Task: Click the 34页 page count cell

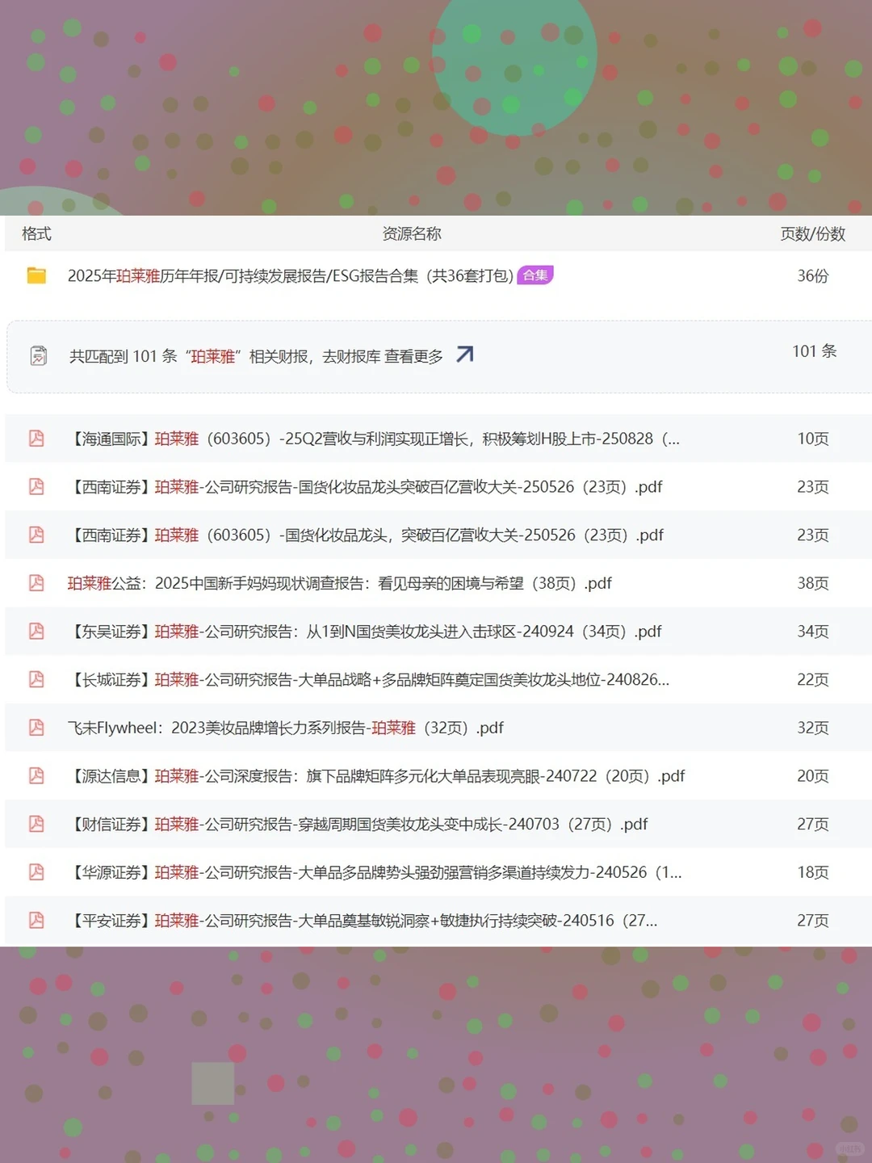Action: click(x=813, y=632)
